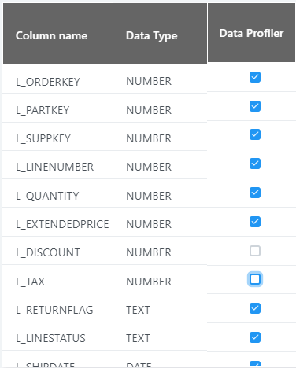Uncheck Data Profiler for L_PARTKEY

pyautogui.click(x=255, y=106)
